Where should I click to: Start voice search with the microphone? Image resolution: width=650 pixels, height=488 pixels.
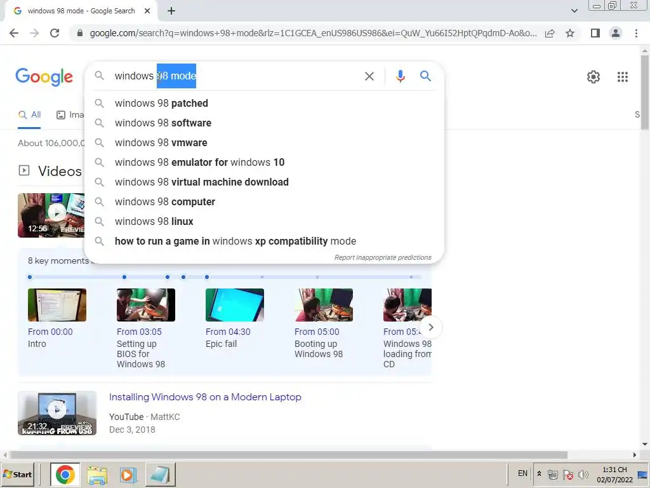point(400,76)
